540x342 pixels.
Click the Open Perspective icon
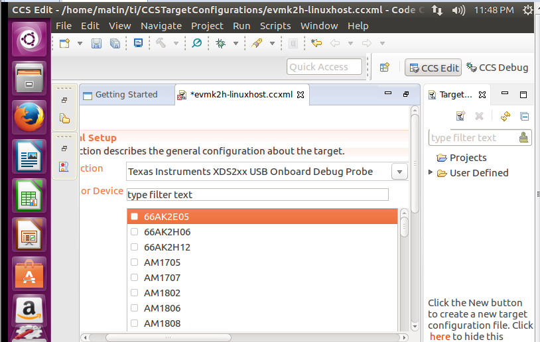[385, 67]
